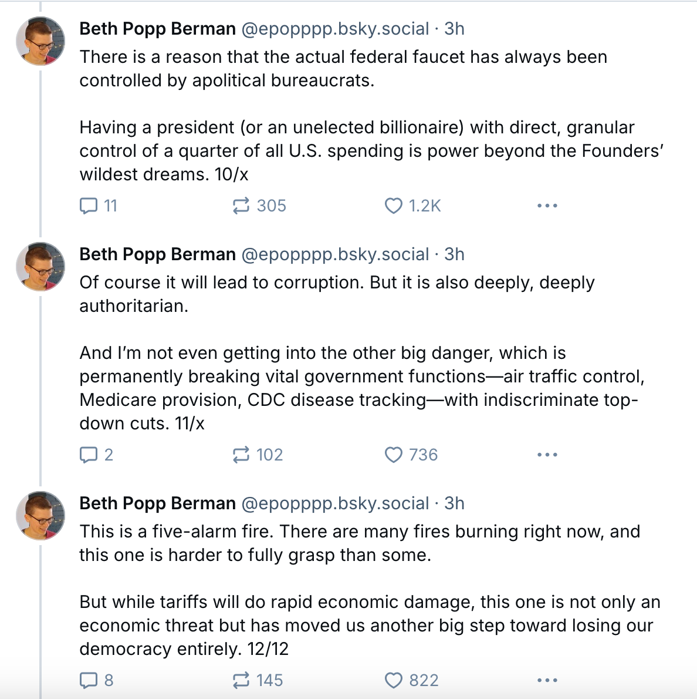
Task: Repost the 10/x federal faucet post
Action: click(241, 206)
